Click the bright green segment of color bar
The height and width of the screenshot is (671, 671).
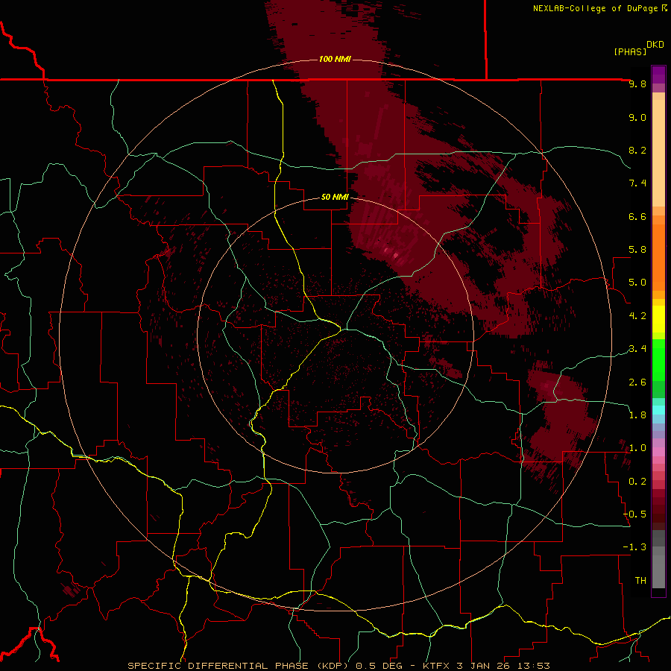[x=658, y=359]
